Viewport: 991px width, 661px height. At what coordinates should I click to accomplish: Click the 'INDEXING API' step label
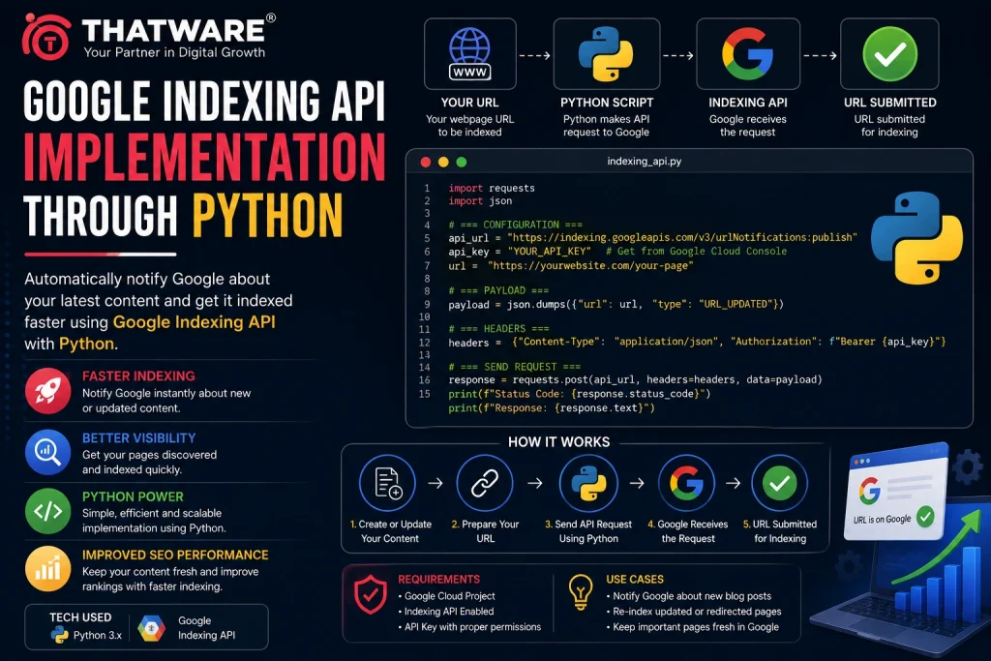748,103
